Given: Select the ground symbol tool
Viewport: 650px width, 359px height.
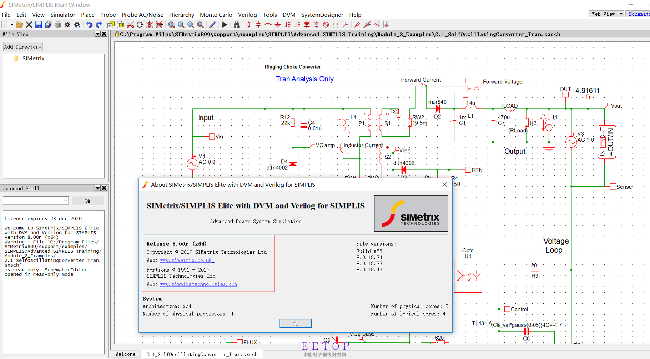Looking at the screenshot, I should (x=278, y=25).
